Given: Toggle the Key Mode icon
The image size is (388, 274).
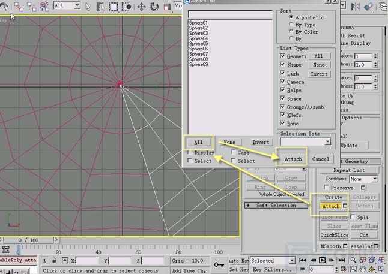Looking at the screenshot, I should pos(302,269).
